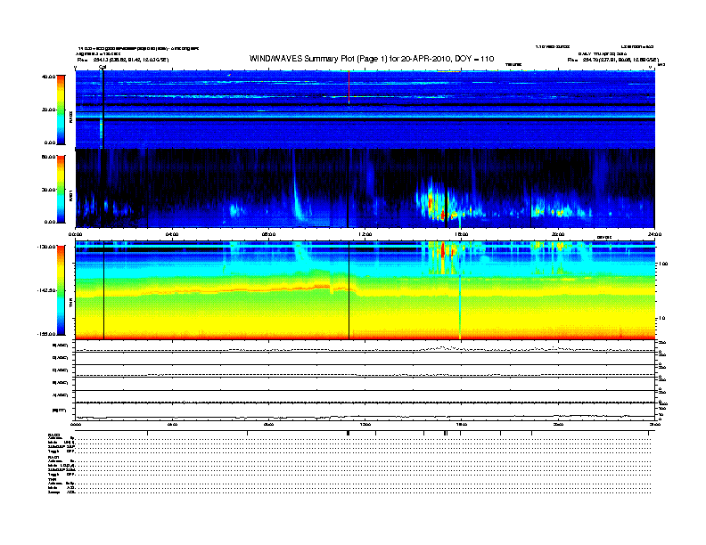Click the 60.00 value on RAD1 scale
Viewport: 706px width, 545px height.
[x=48, y=157]
